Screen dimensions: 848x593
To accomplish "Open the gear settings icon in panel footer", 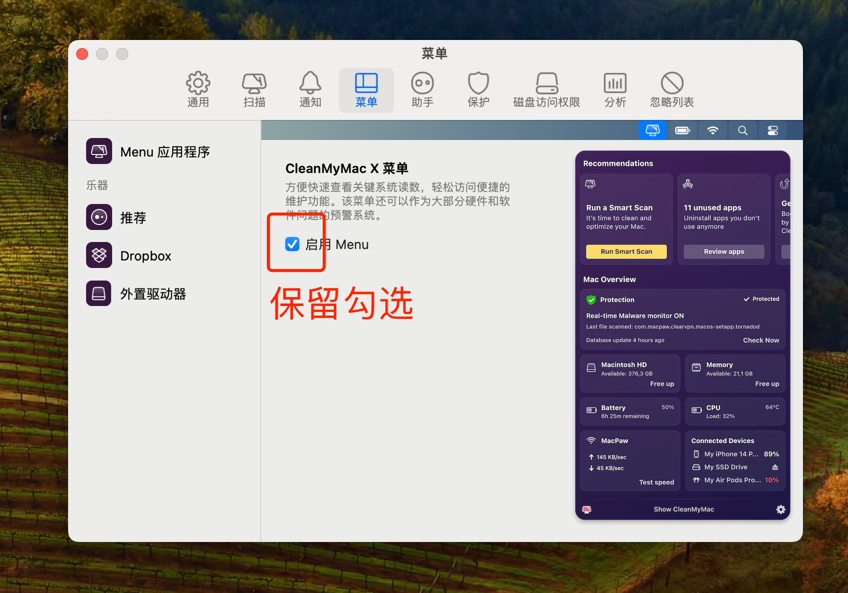I will [x=780, y=509].
